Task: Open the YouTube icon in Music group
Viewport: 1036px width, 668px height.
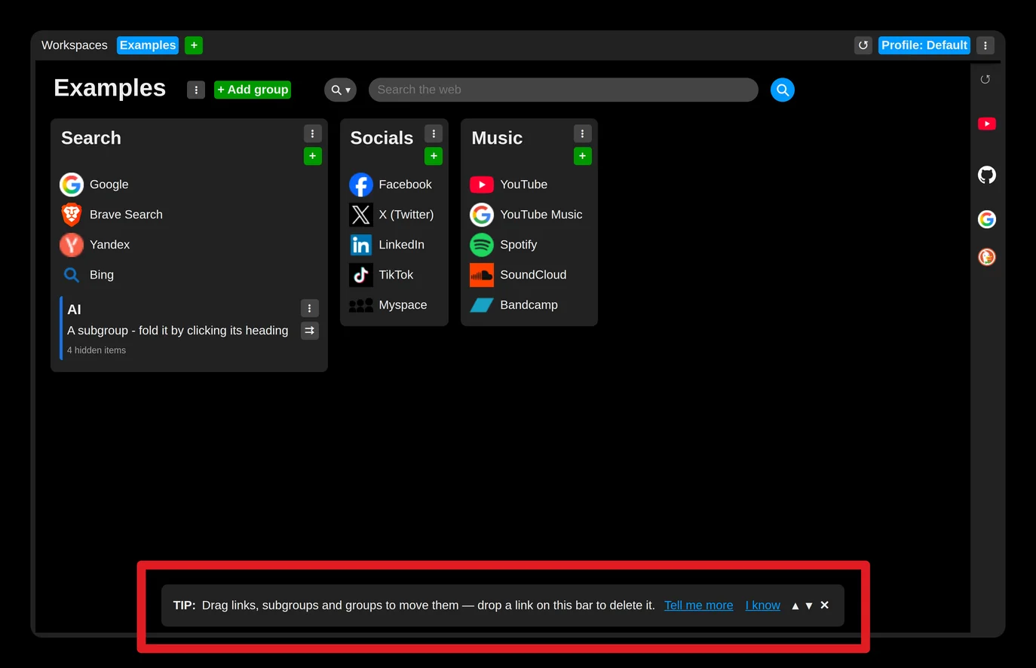Action: click(x=482, y=185)
